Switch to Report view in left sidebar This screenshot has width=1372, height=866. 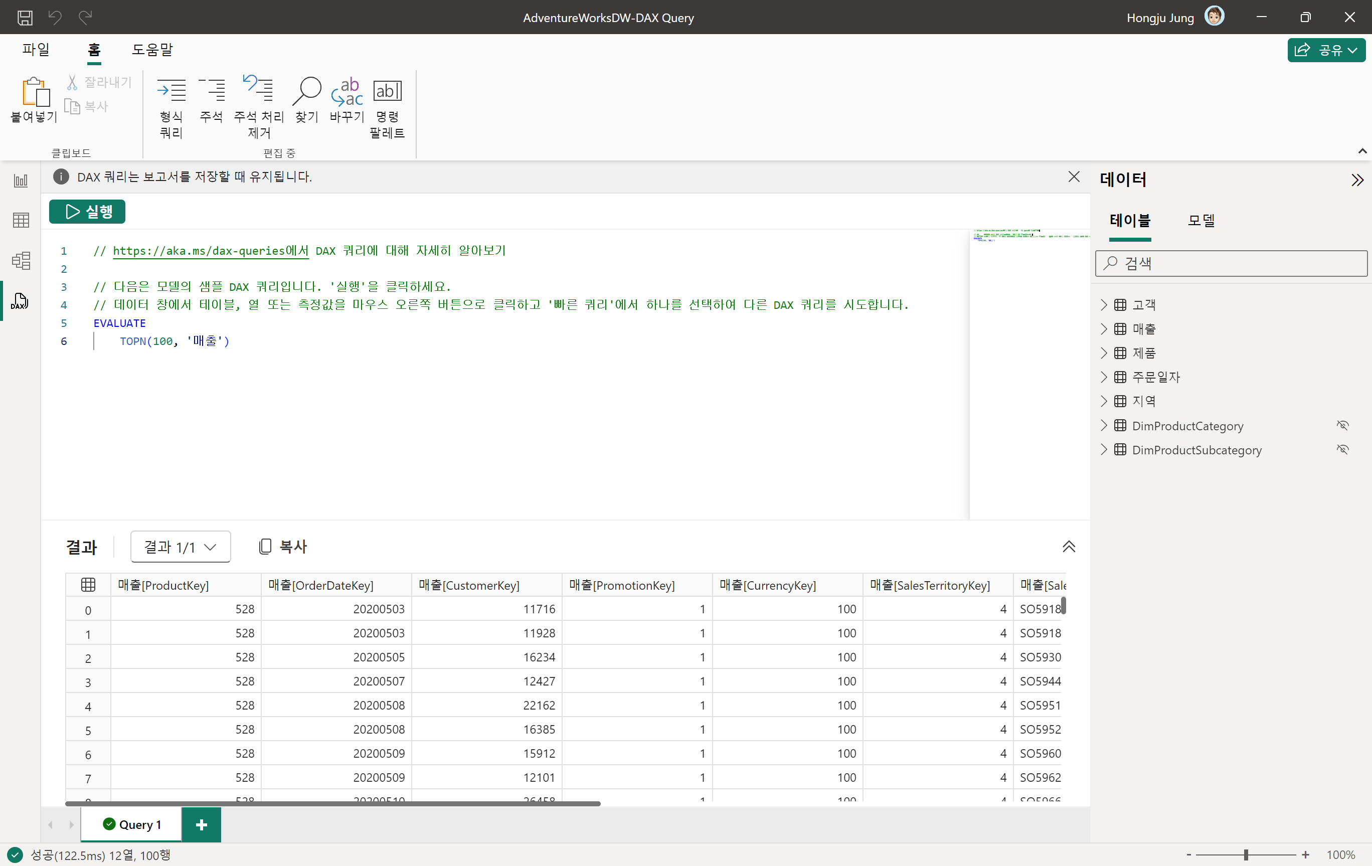pyautogui.click(x=21, y=181)
